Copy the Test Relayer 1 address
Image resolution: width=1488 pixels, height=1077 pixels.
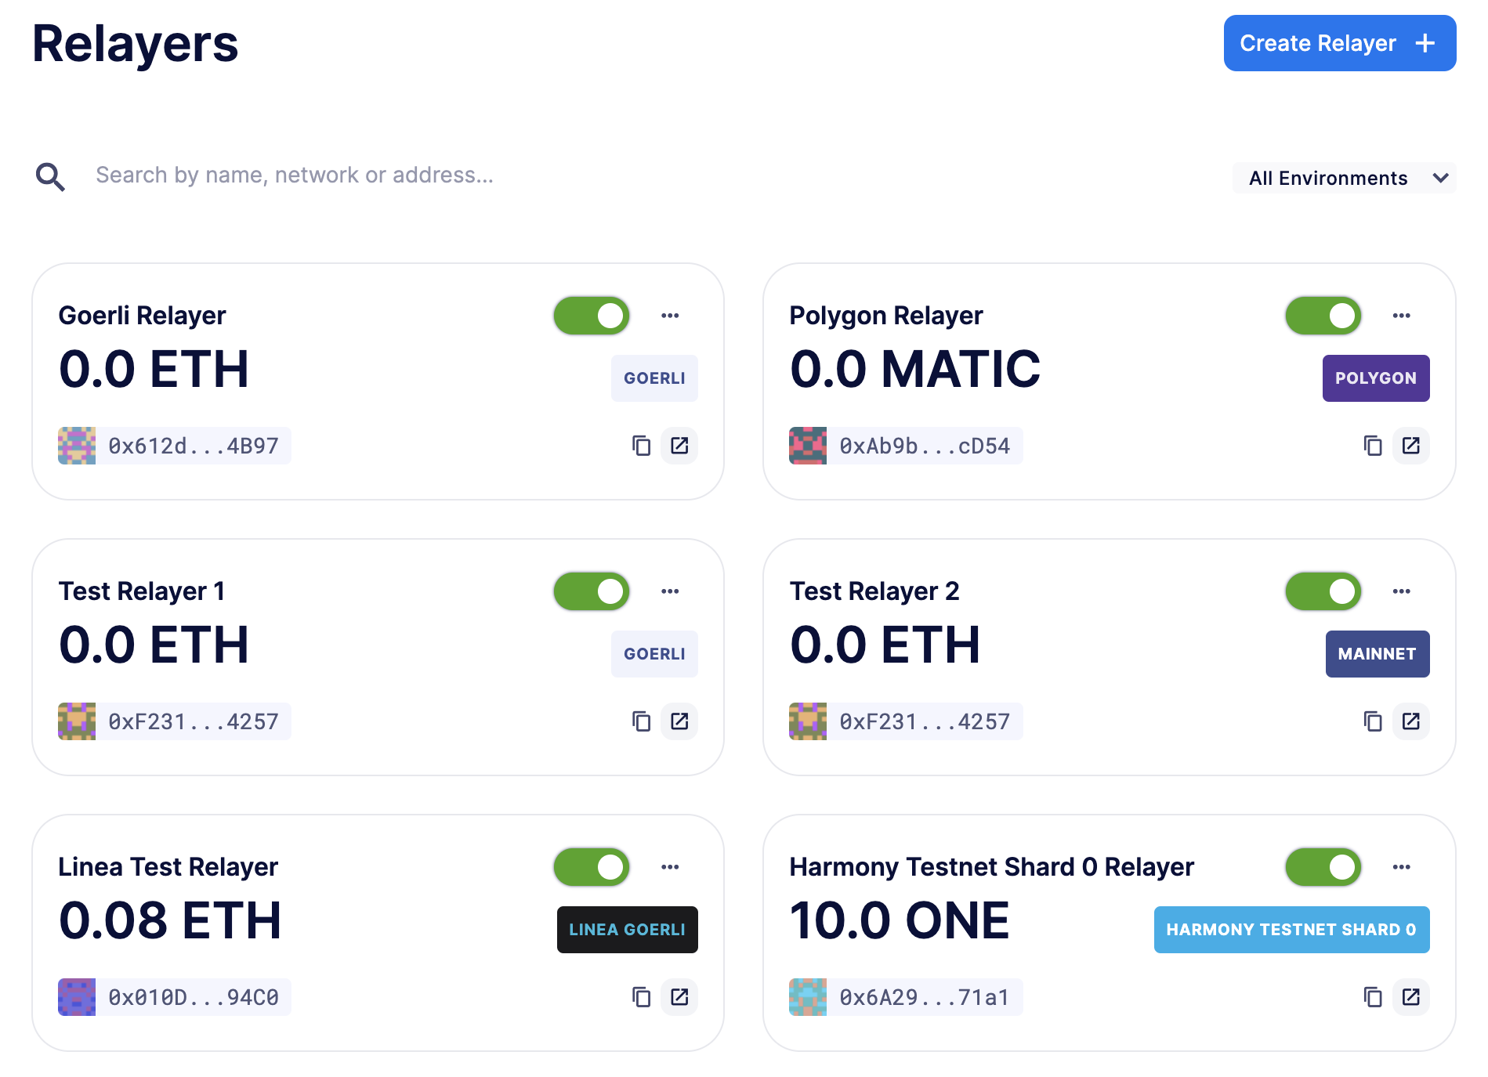[x=641, y=721]
